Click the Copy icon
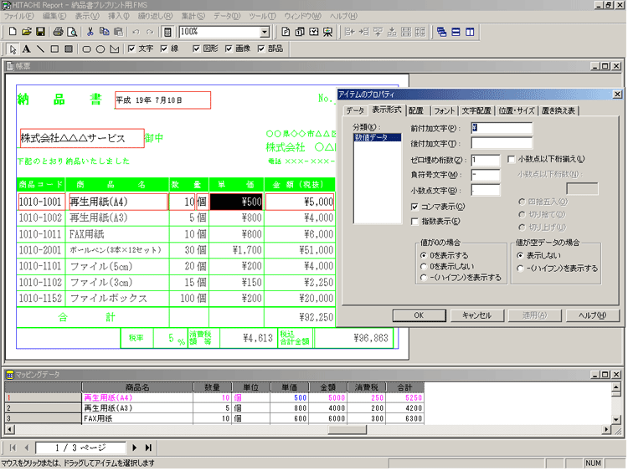628x471 pixels. pos(104,32)
